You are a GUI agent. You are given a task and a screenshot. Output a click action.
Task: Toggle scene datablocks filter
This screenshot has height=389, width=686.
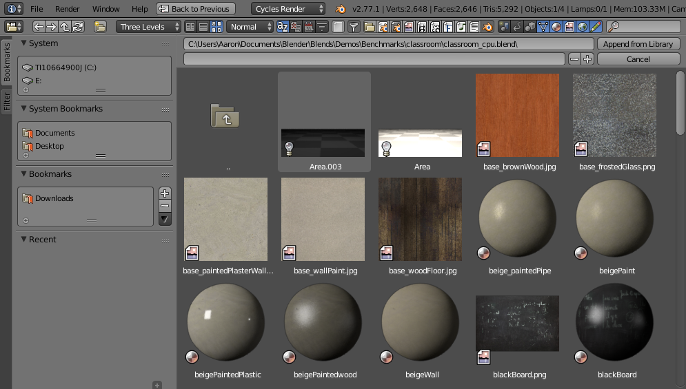[504, 27]
